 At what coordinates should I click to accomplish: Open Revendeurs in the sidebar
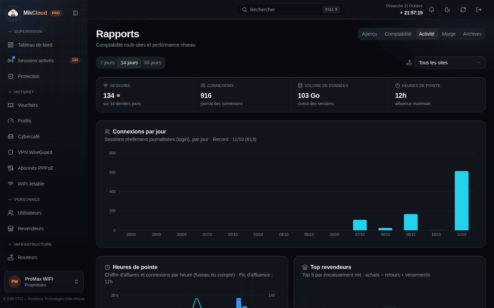(x=44, y=229)
